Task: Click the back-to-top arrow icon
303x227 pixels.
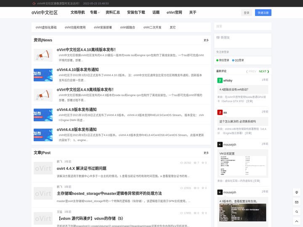Action: 297,221
